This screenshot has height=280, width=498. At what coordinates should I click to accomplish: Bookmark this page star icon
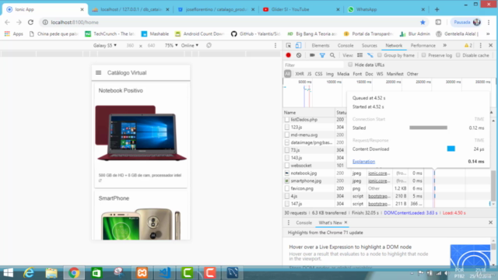(x=423, y=23)
